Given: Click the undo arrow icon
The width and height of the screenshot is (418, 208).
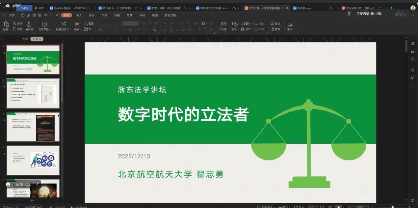Looking at the screenshot, I should [x=45, y=15].
